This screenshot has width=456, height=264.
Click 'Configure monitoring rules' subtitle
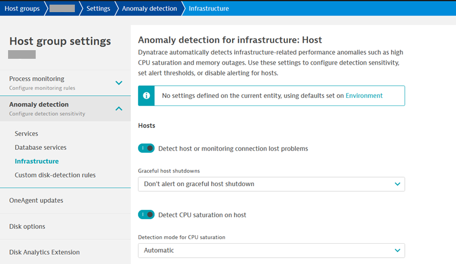tap(42, 88)
